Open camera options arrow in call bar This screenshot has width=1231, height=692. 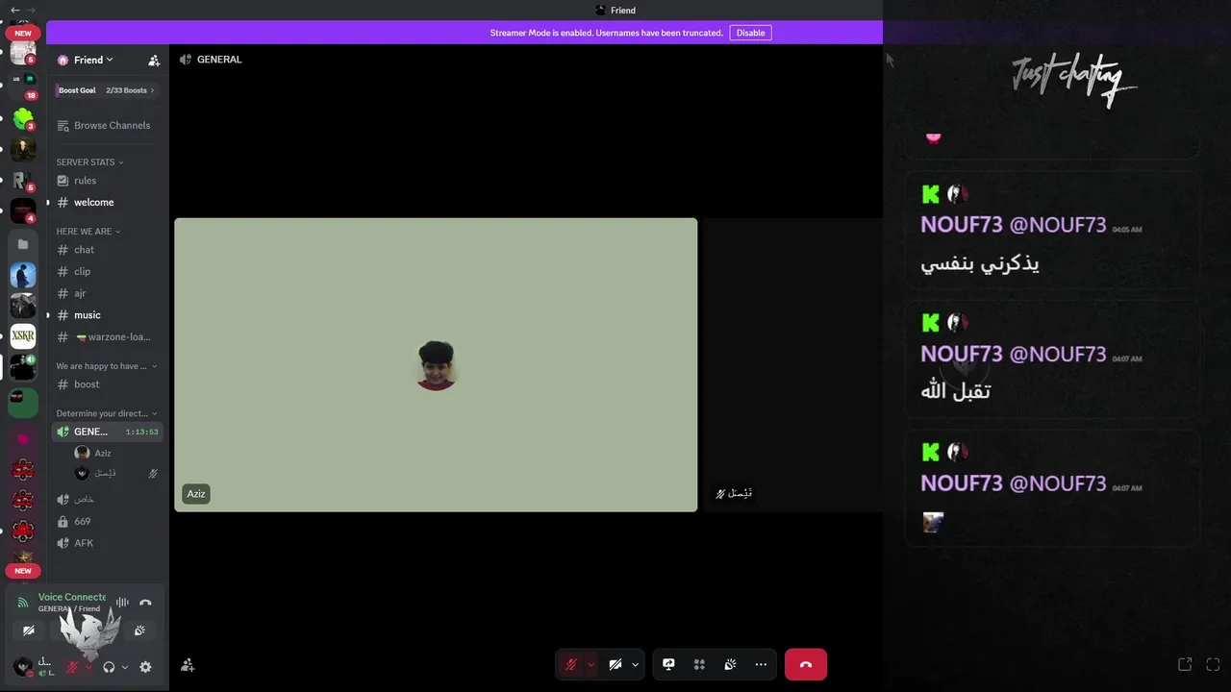[635, 664]
